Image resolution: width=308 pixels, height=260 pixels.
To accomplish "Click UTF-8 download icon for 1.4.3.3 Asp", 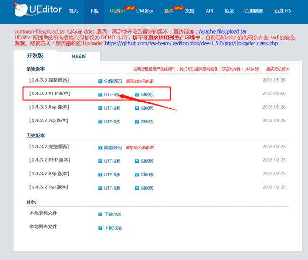I will [100, 108].
